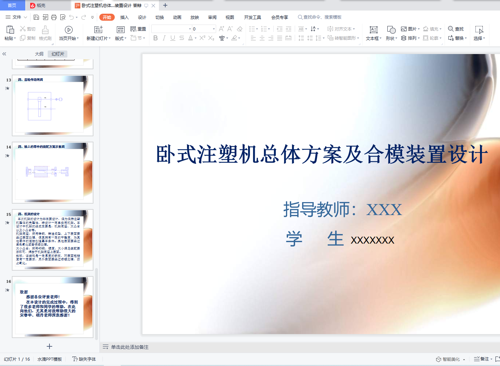
Task: Click the Superscript X² icon
Action: (x=202, y=38)
